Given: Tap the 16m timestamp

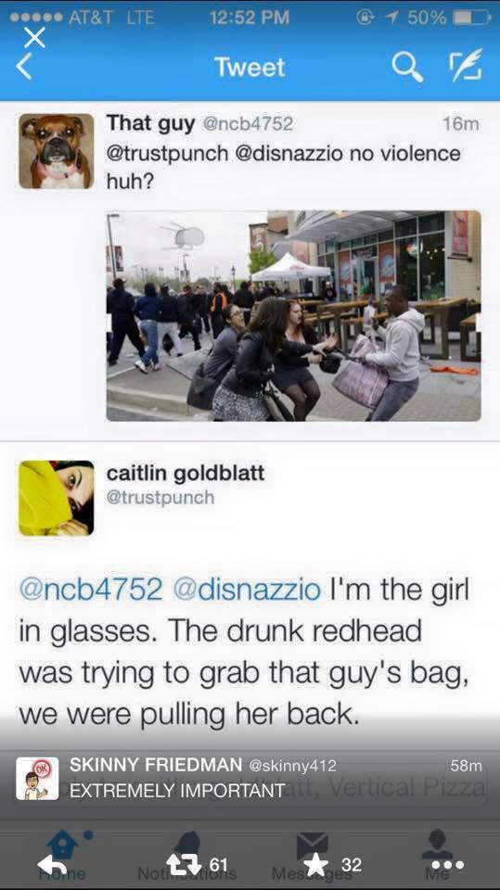Looking at the screenshot, I should [461, 123].
